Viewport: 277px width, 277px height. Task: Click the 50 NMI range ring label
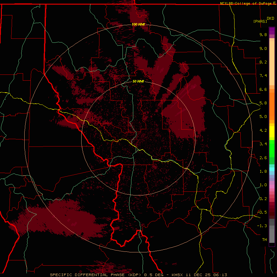[x=138, y=81]
